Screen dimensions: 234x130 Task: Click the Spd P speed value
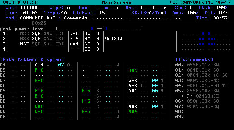pyautogui.click(x=191, y=7)
